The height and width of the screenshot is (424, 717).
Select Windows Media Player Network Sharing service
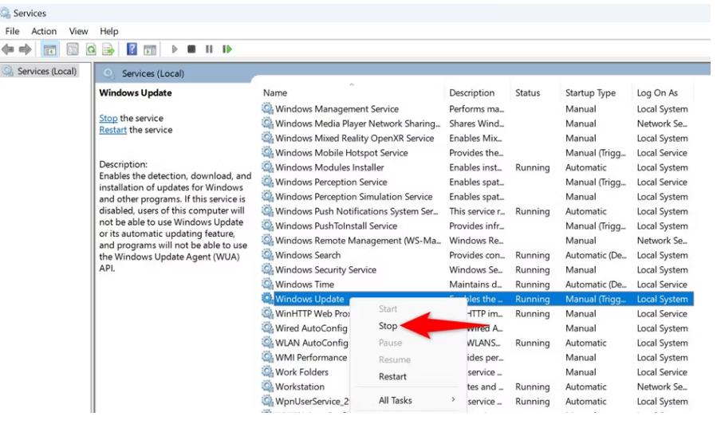(x=357, y=124)
